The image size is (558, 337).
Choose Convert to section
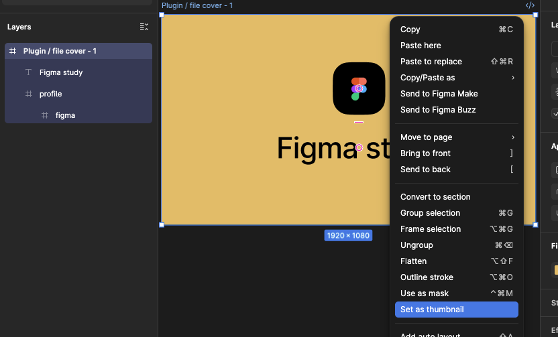[x=457, y=197]
